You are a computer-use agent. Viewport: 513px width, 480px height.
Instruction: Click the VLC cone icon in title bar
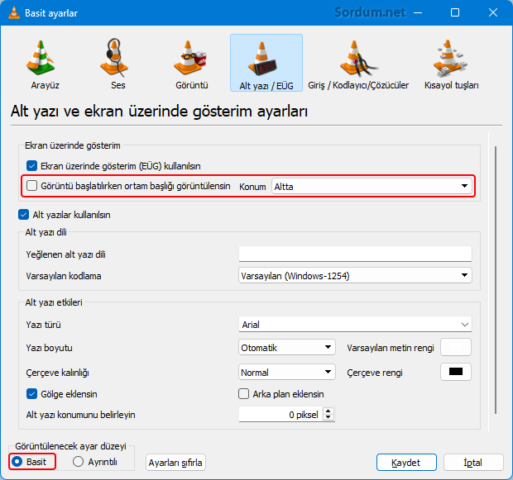click(x=14, y=12)
